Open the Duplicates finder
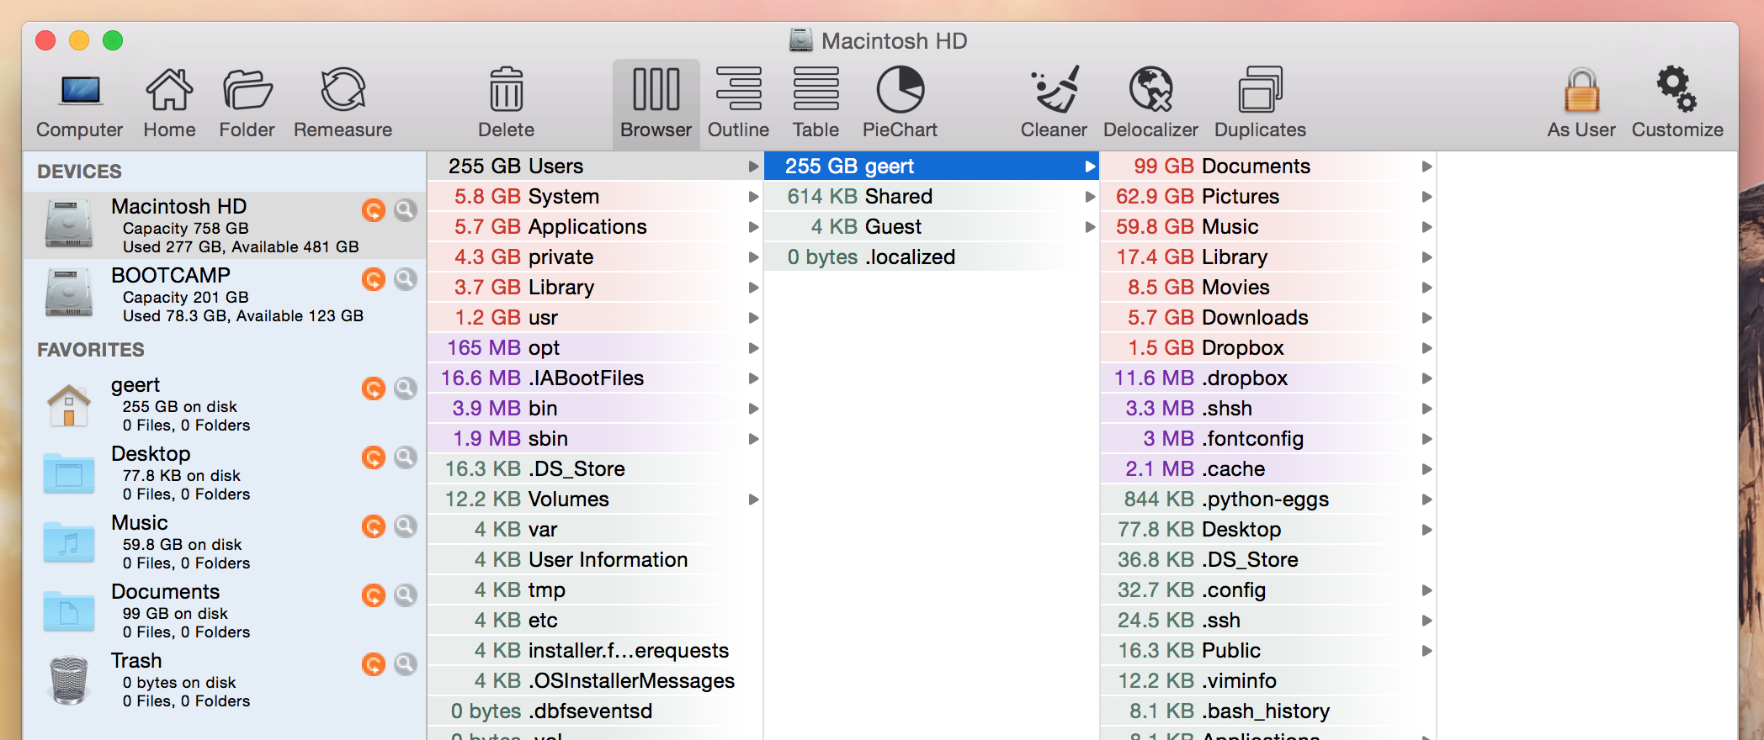This screenshot has height=740, width=1764. coord(1259,103)
